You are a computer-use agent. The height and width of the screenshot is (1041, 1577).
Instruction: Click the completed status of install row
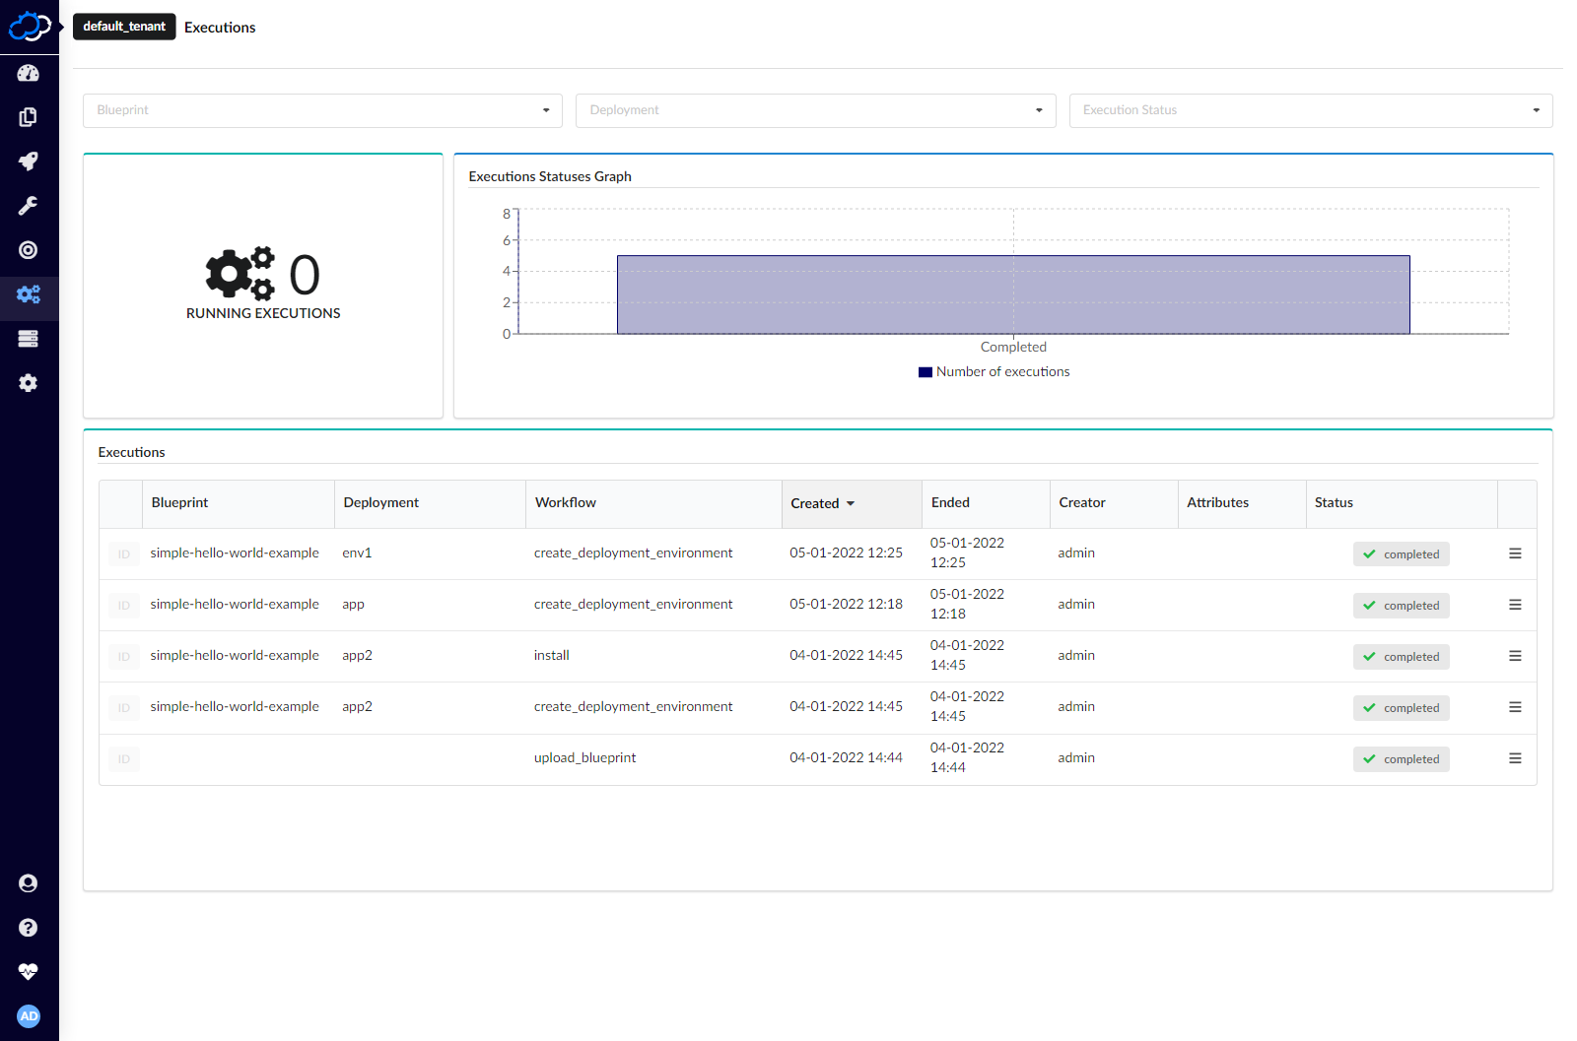pos(1401,657)
